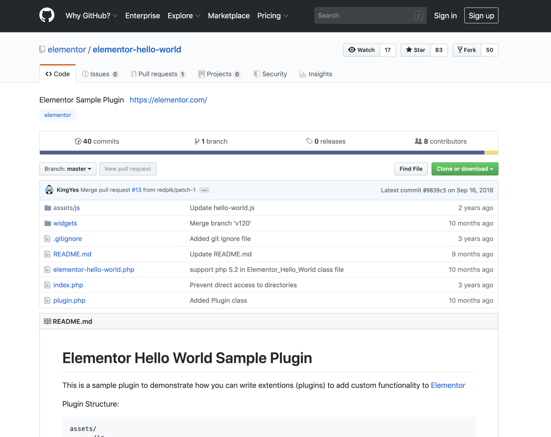
Task: Click the Sign up button
Action: coord(481,16)
